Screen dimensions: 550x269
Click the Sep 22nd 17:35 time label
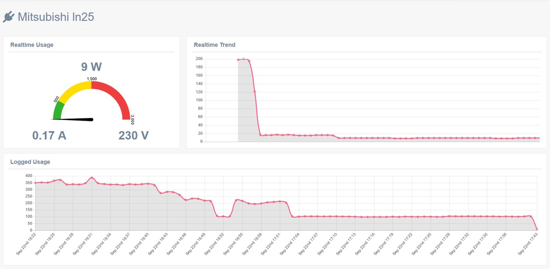tap(477, 244)
